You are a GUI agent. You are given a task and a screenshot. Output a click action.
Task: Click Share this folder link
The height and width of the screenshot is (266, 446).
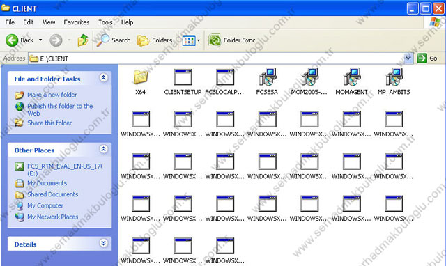(49, 123)
